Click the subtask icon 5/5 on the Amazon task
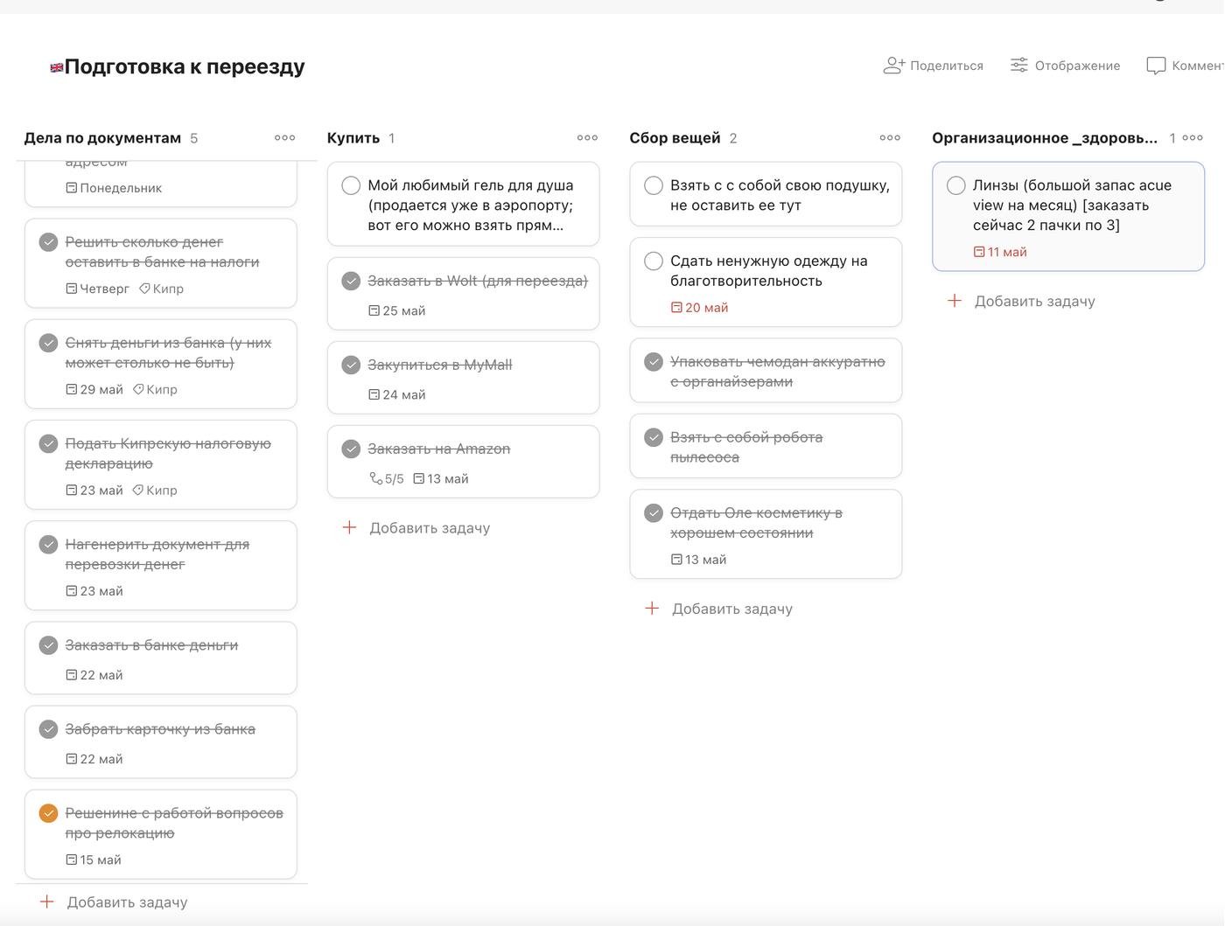This screenshot has width=1225, height=926. pyautogui.click(x=376, y=478)
